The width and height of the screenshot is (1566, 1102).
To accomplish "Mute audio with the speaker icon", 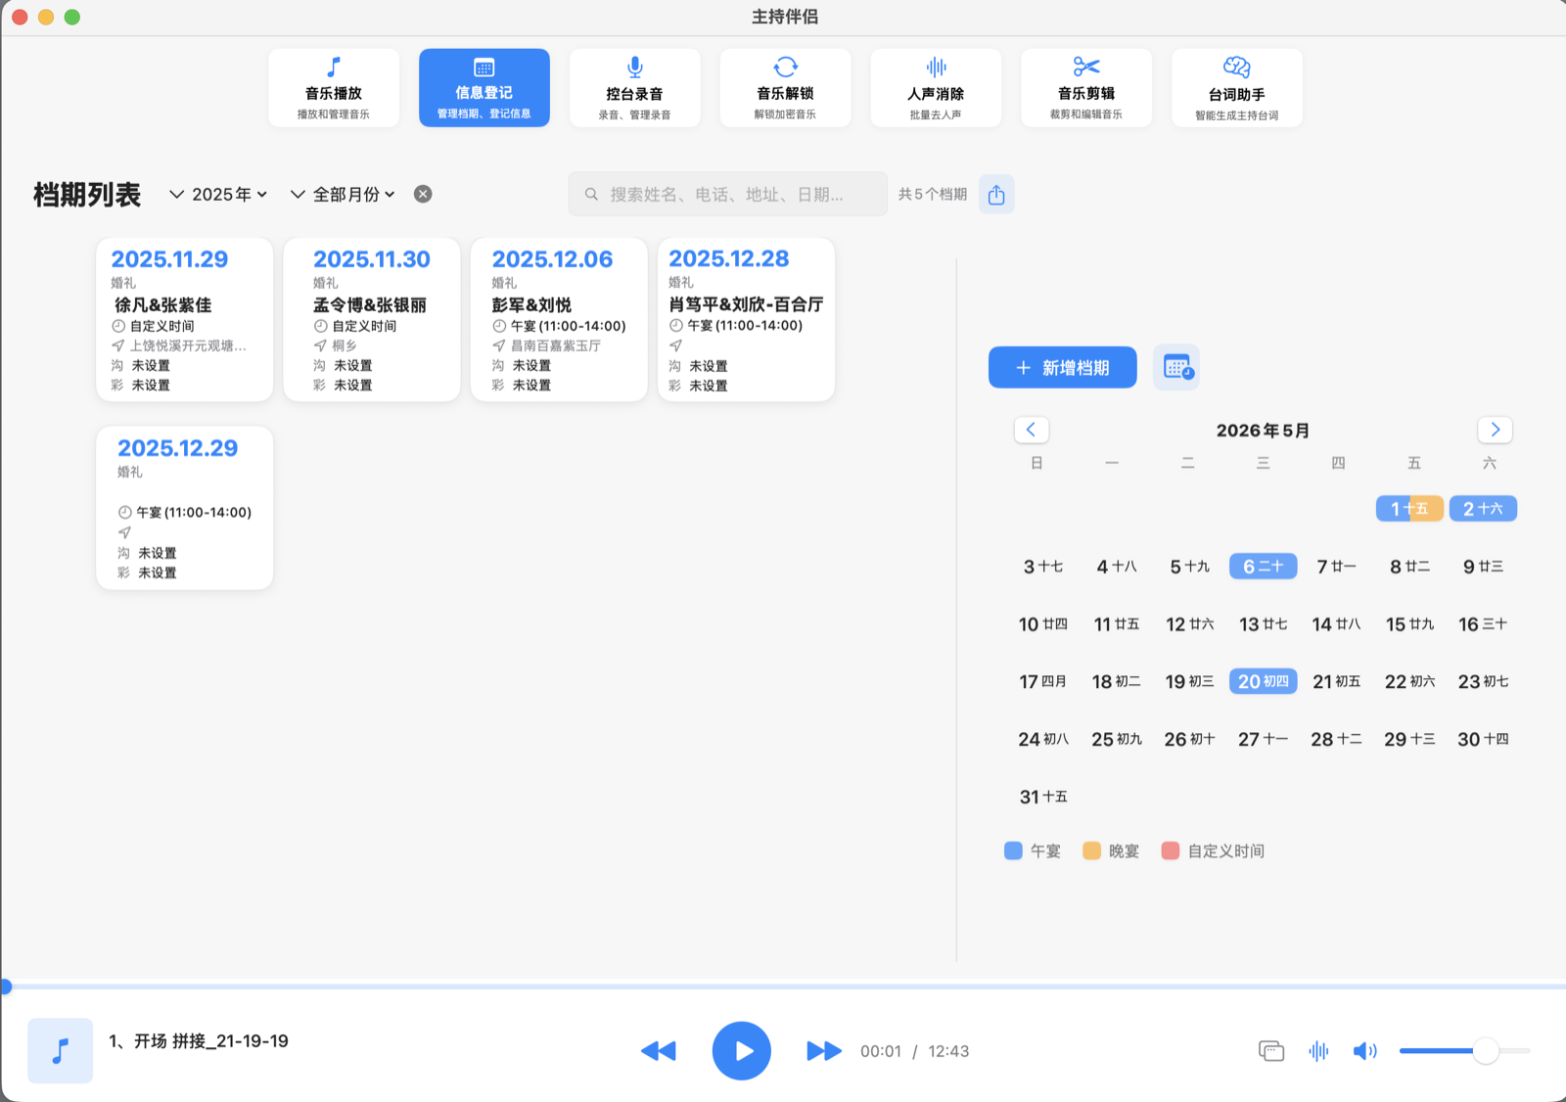I will (1364, 1051).
